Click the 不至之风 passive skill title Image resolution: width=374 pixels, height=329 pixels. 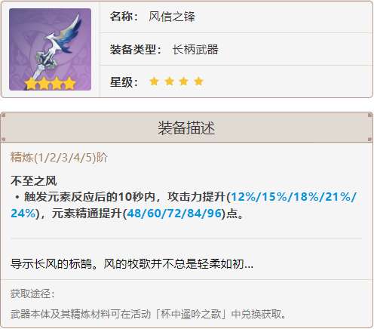click(x=34, y=181)
